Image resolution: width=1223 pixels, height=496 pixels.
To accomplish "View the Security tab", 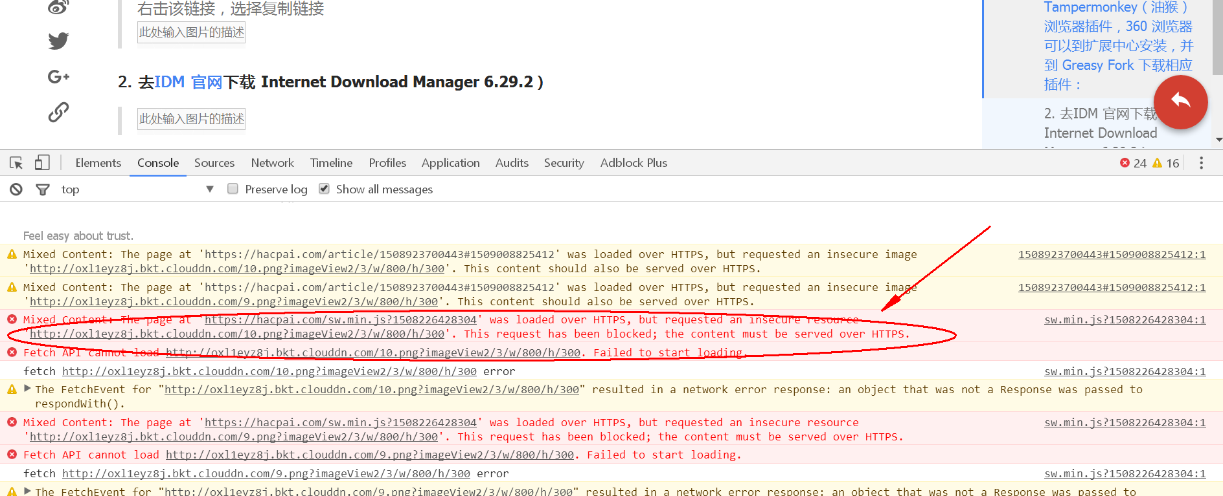I will [564, 163].
